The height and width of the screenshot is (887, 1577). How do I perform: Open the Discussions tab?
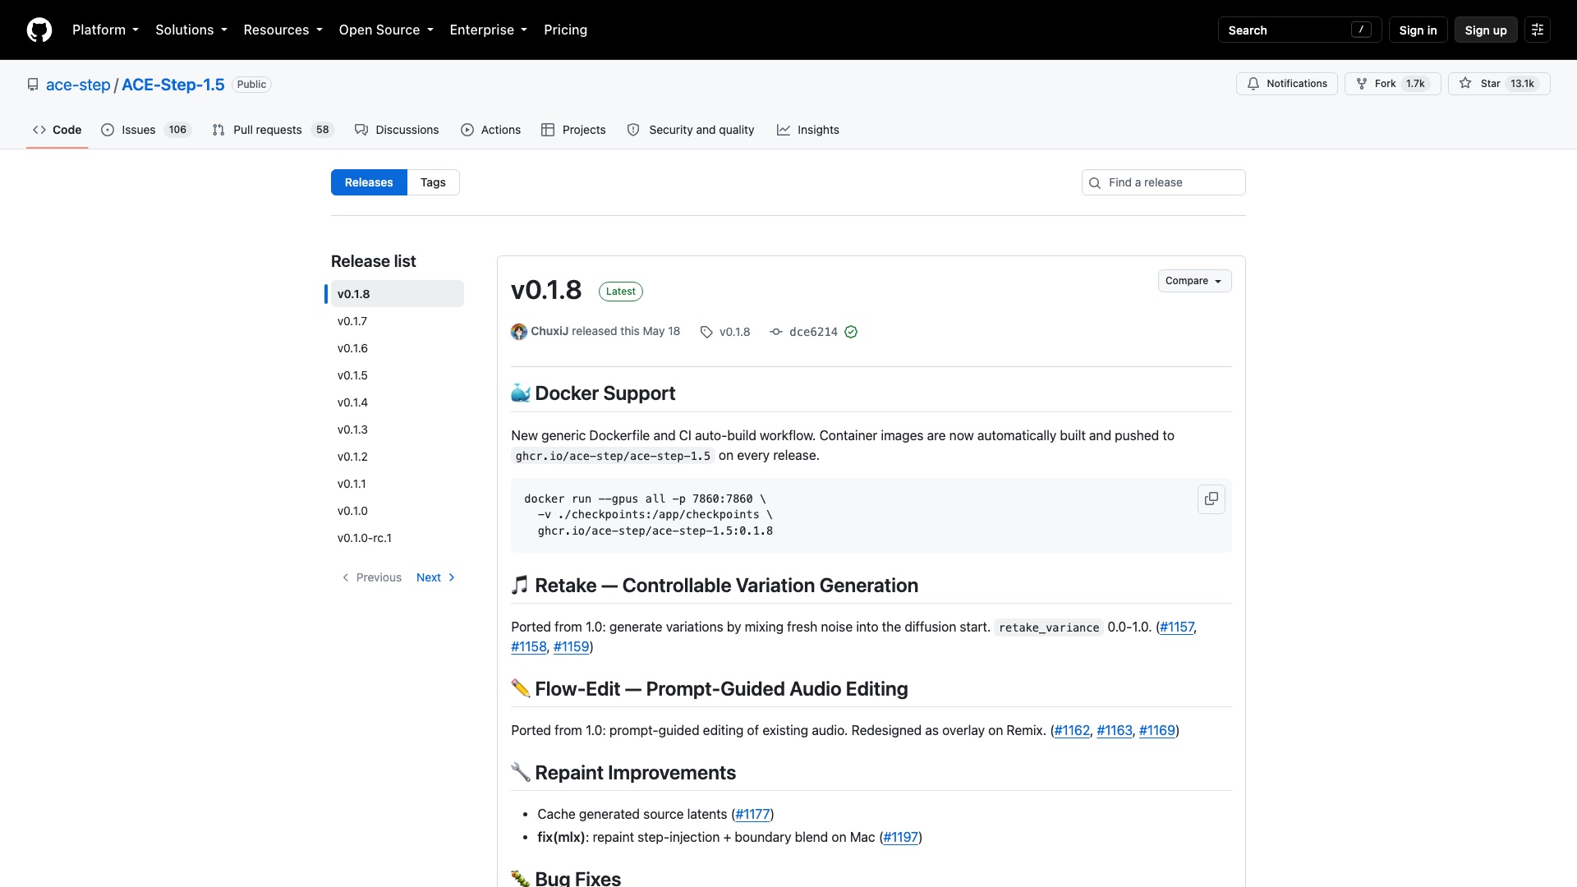tap(397, 130)
